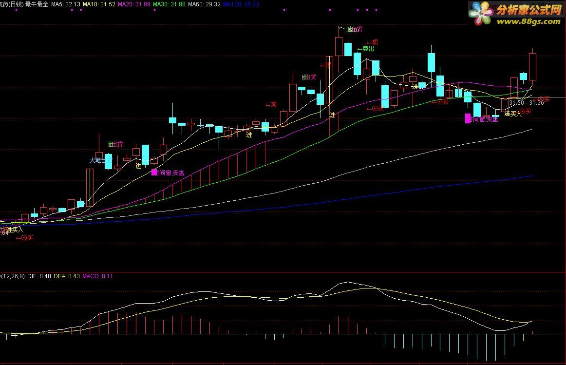Click the 出货 label above the 大笔出货 text

(115, 144)
